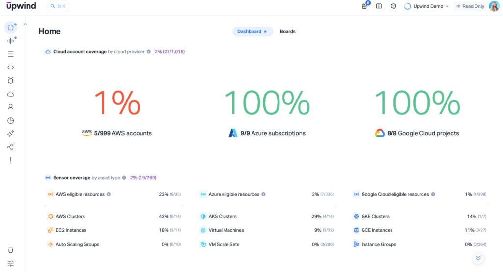503x272 pixels.
Task: Open the share graph icon in the sidebar
Action: pos(11,147)
